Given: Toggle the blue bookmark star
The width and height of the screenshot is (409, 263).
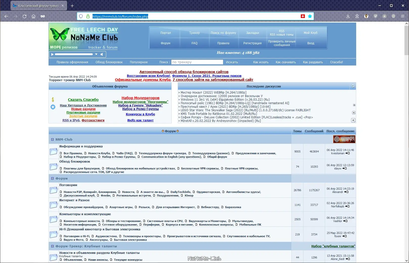Looking at the screenshot, I should pyautogui.click(x=310, y=16).
